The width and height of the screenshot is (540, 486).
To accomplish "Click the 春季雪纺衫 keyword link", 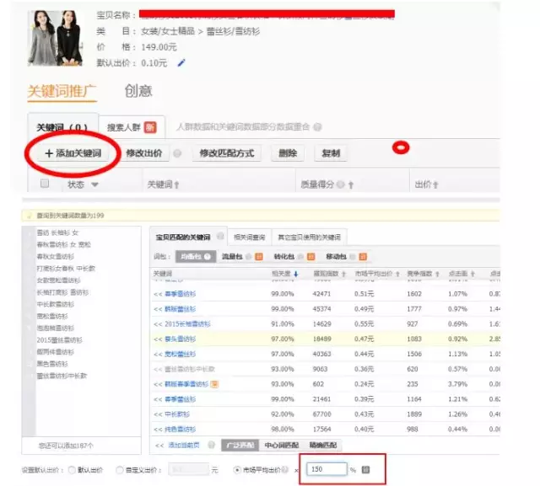I will (x=180, y=294).
